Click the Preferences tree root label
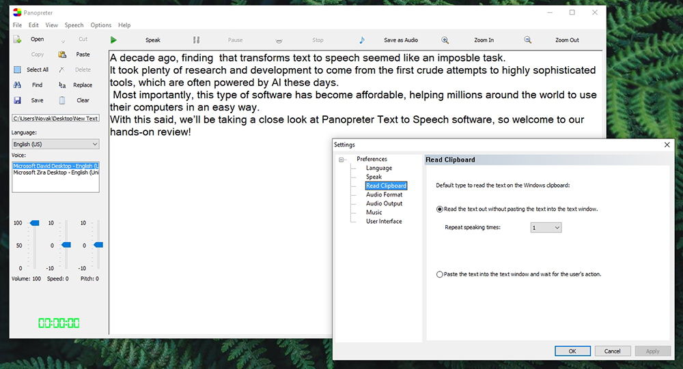 pos(372,159)
